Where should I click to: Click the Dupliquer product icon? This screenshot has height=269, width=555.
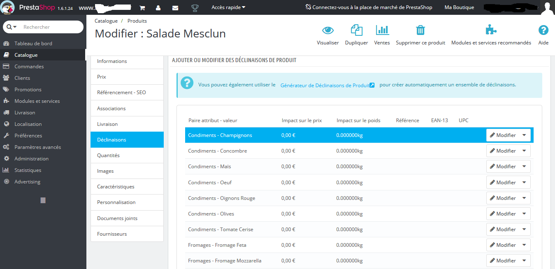point(356,30)
